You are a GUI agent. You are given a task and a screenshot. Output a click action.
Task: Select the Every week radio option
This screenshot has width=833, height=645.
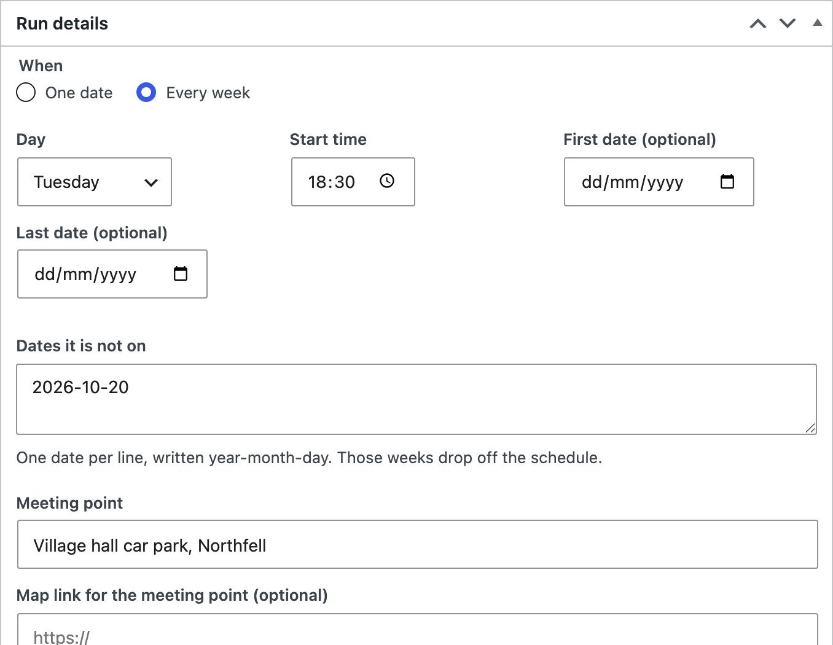[x=146, y=92]
